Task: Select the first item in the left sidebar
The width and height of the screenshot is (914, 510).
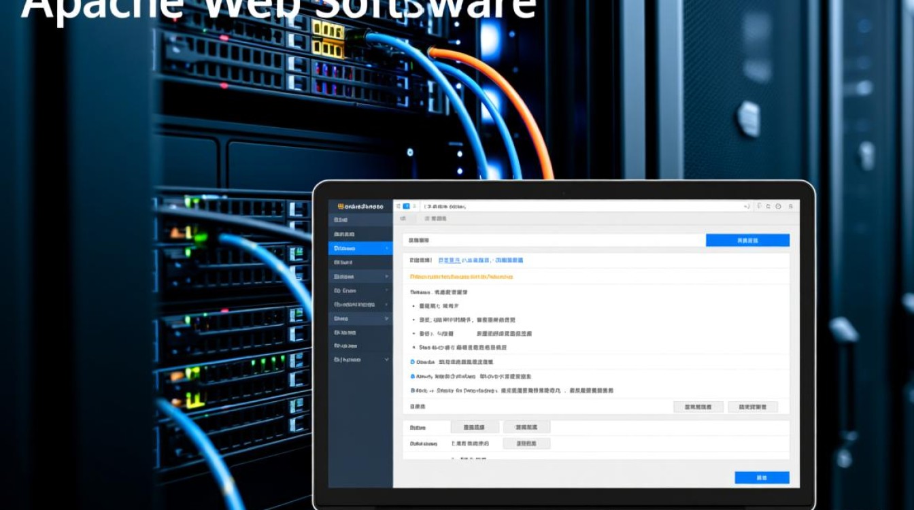Action: coord(360,220)
